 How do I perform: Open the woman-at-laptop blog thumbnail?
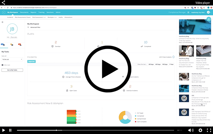186,51
